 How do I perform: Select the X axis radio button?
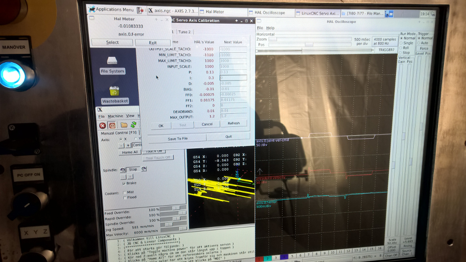(121, 139)
